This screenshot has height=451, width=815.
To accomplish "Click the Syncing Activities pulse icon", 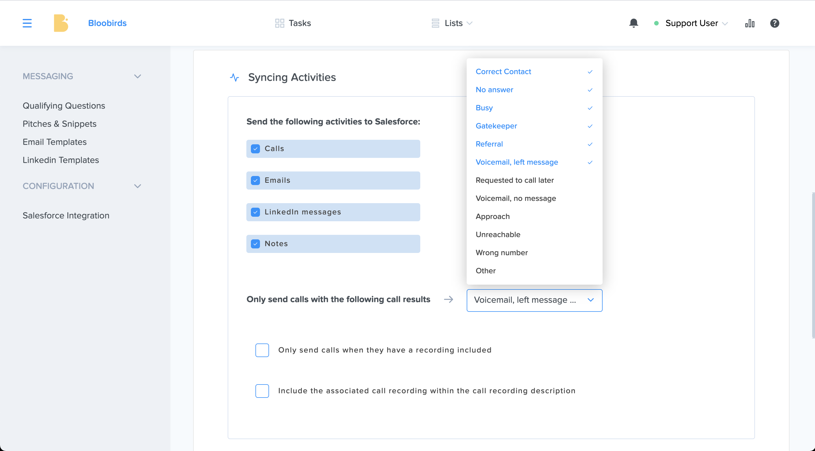I will [234, 78].
